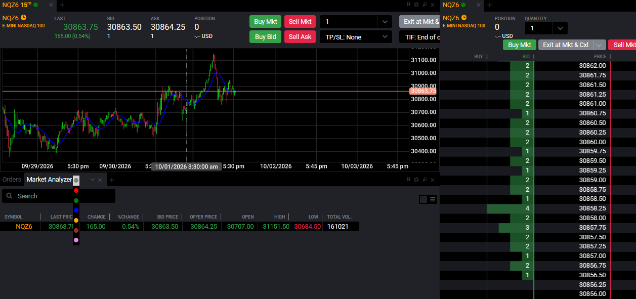Sort by the %CHANGE column header
The width and height of the screenshot is (636, 299).
coord(129,217)
